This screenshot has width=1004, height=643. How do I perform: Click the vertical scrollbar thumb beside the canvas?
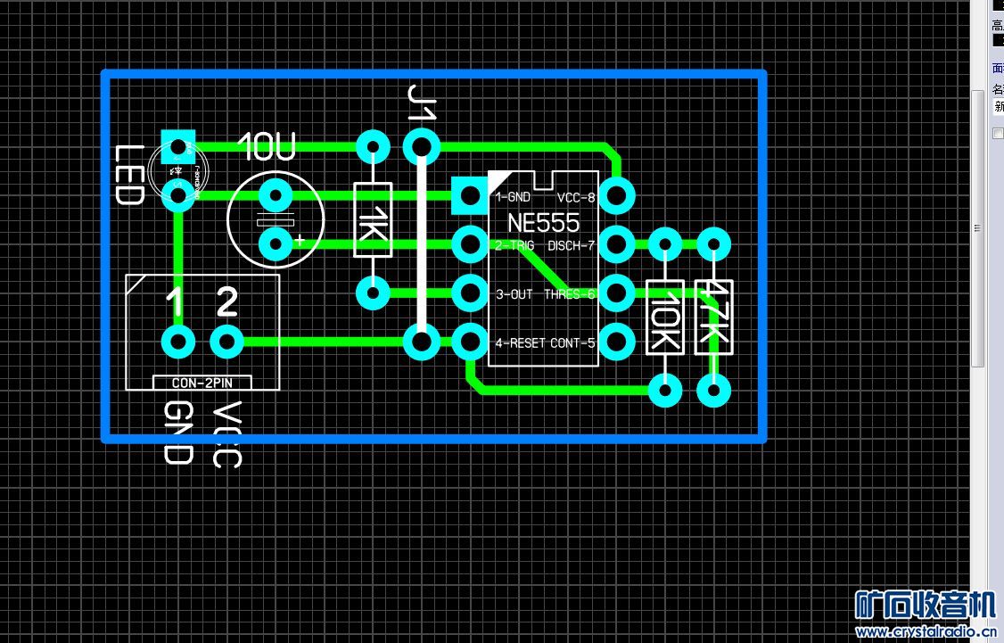(x=977, y=228)
